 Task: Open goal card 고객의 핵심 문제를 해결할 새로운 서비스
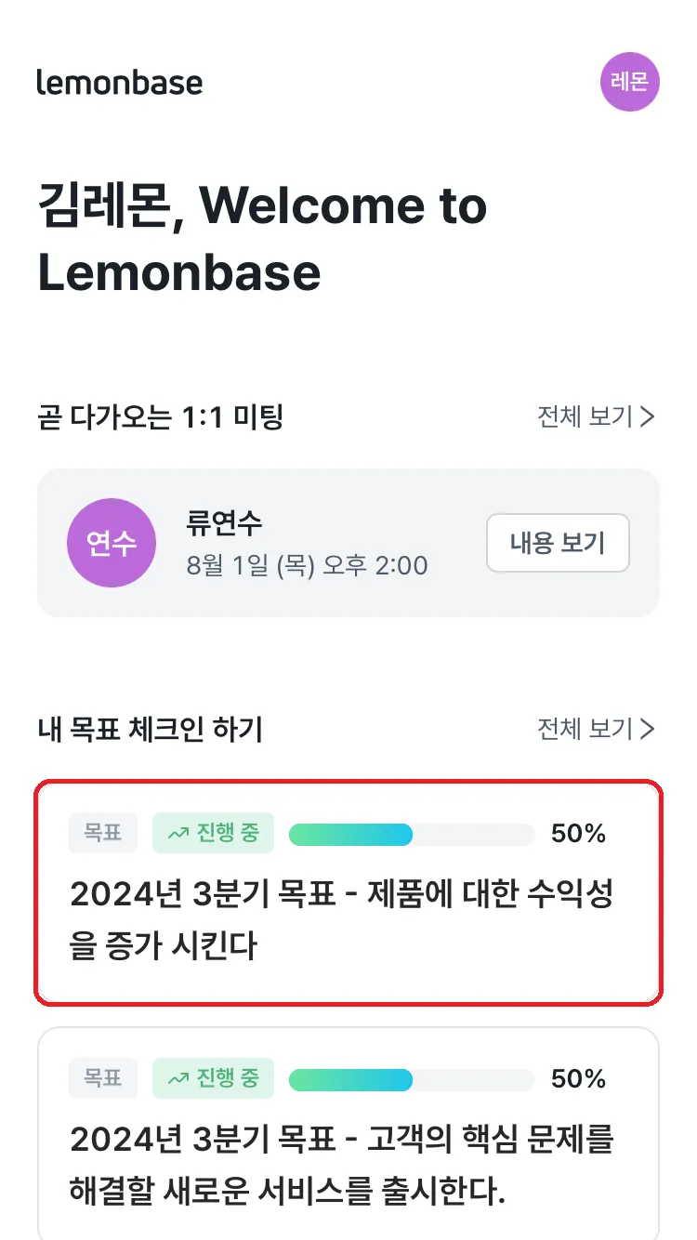(x=348, y=1133)
